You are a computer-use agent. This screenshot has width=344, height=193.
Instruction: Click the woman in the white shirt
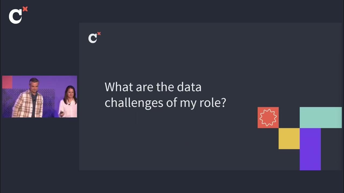69,103
